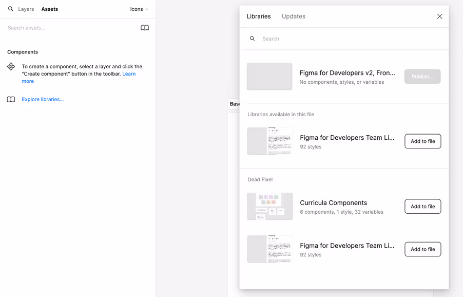Click thumbnail under Libraries available in this file
The image size is (463, 297).
pos(270,141)
